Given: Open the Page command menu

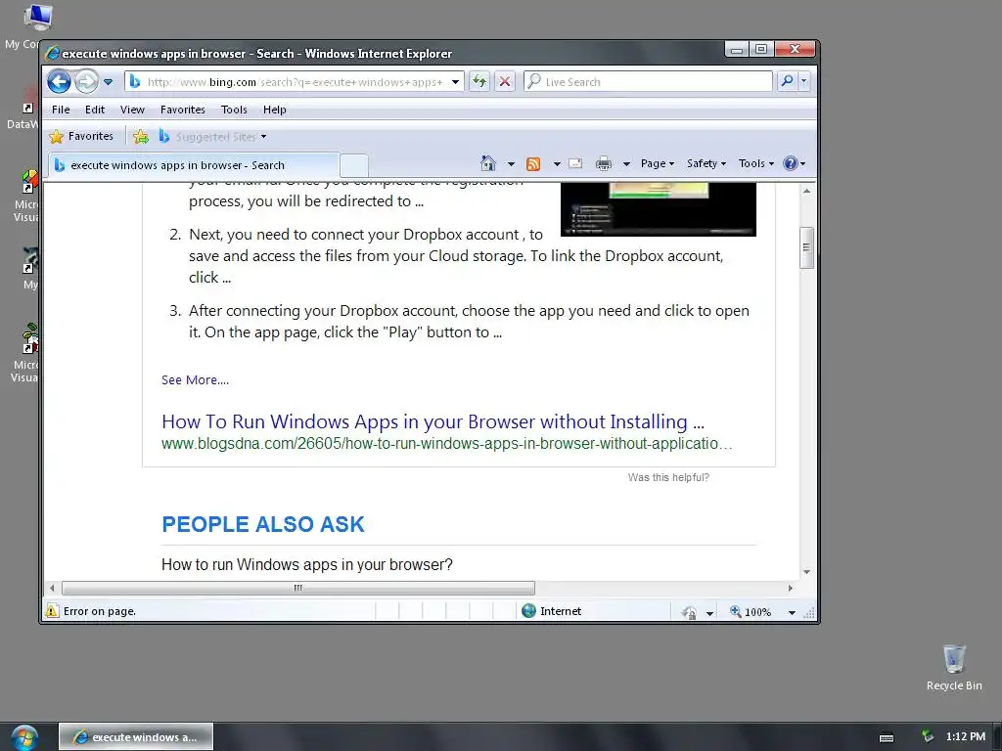Looking at the screenshot, I should pyautogui.click(x=658, y=163).
